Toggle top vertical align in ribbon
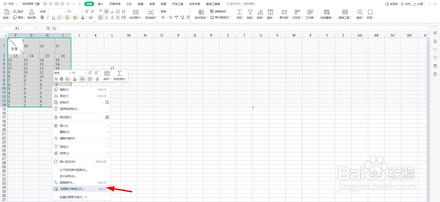Screen dimensions: 440x202 [101, 12]
